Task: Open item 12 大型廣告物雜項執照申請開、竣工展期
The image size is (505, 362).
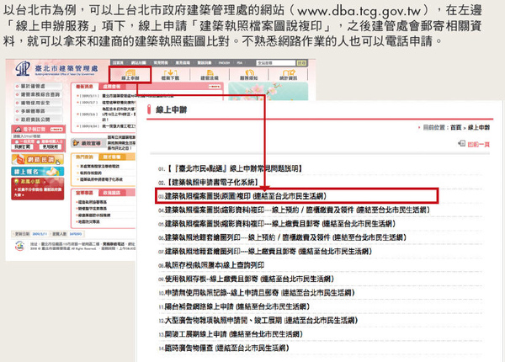Action: point(258,321)
